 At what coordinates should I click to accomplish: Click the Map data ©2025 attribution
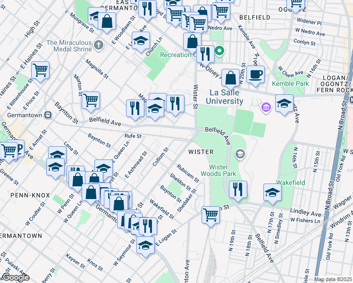point(333,280)
